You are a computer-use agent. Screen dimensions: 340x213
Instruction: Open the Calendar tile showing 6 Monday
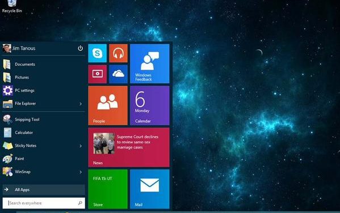(x=150, y=105)
